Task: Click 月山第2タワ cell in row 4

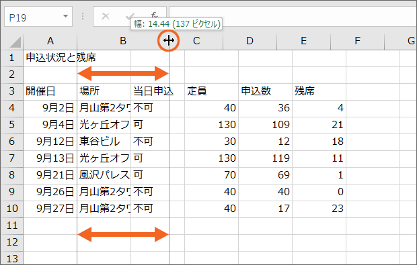Action: (104, 108)
